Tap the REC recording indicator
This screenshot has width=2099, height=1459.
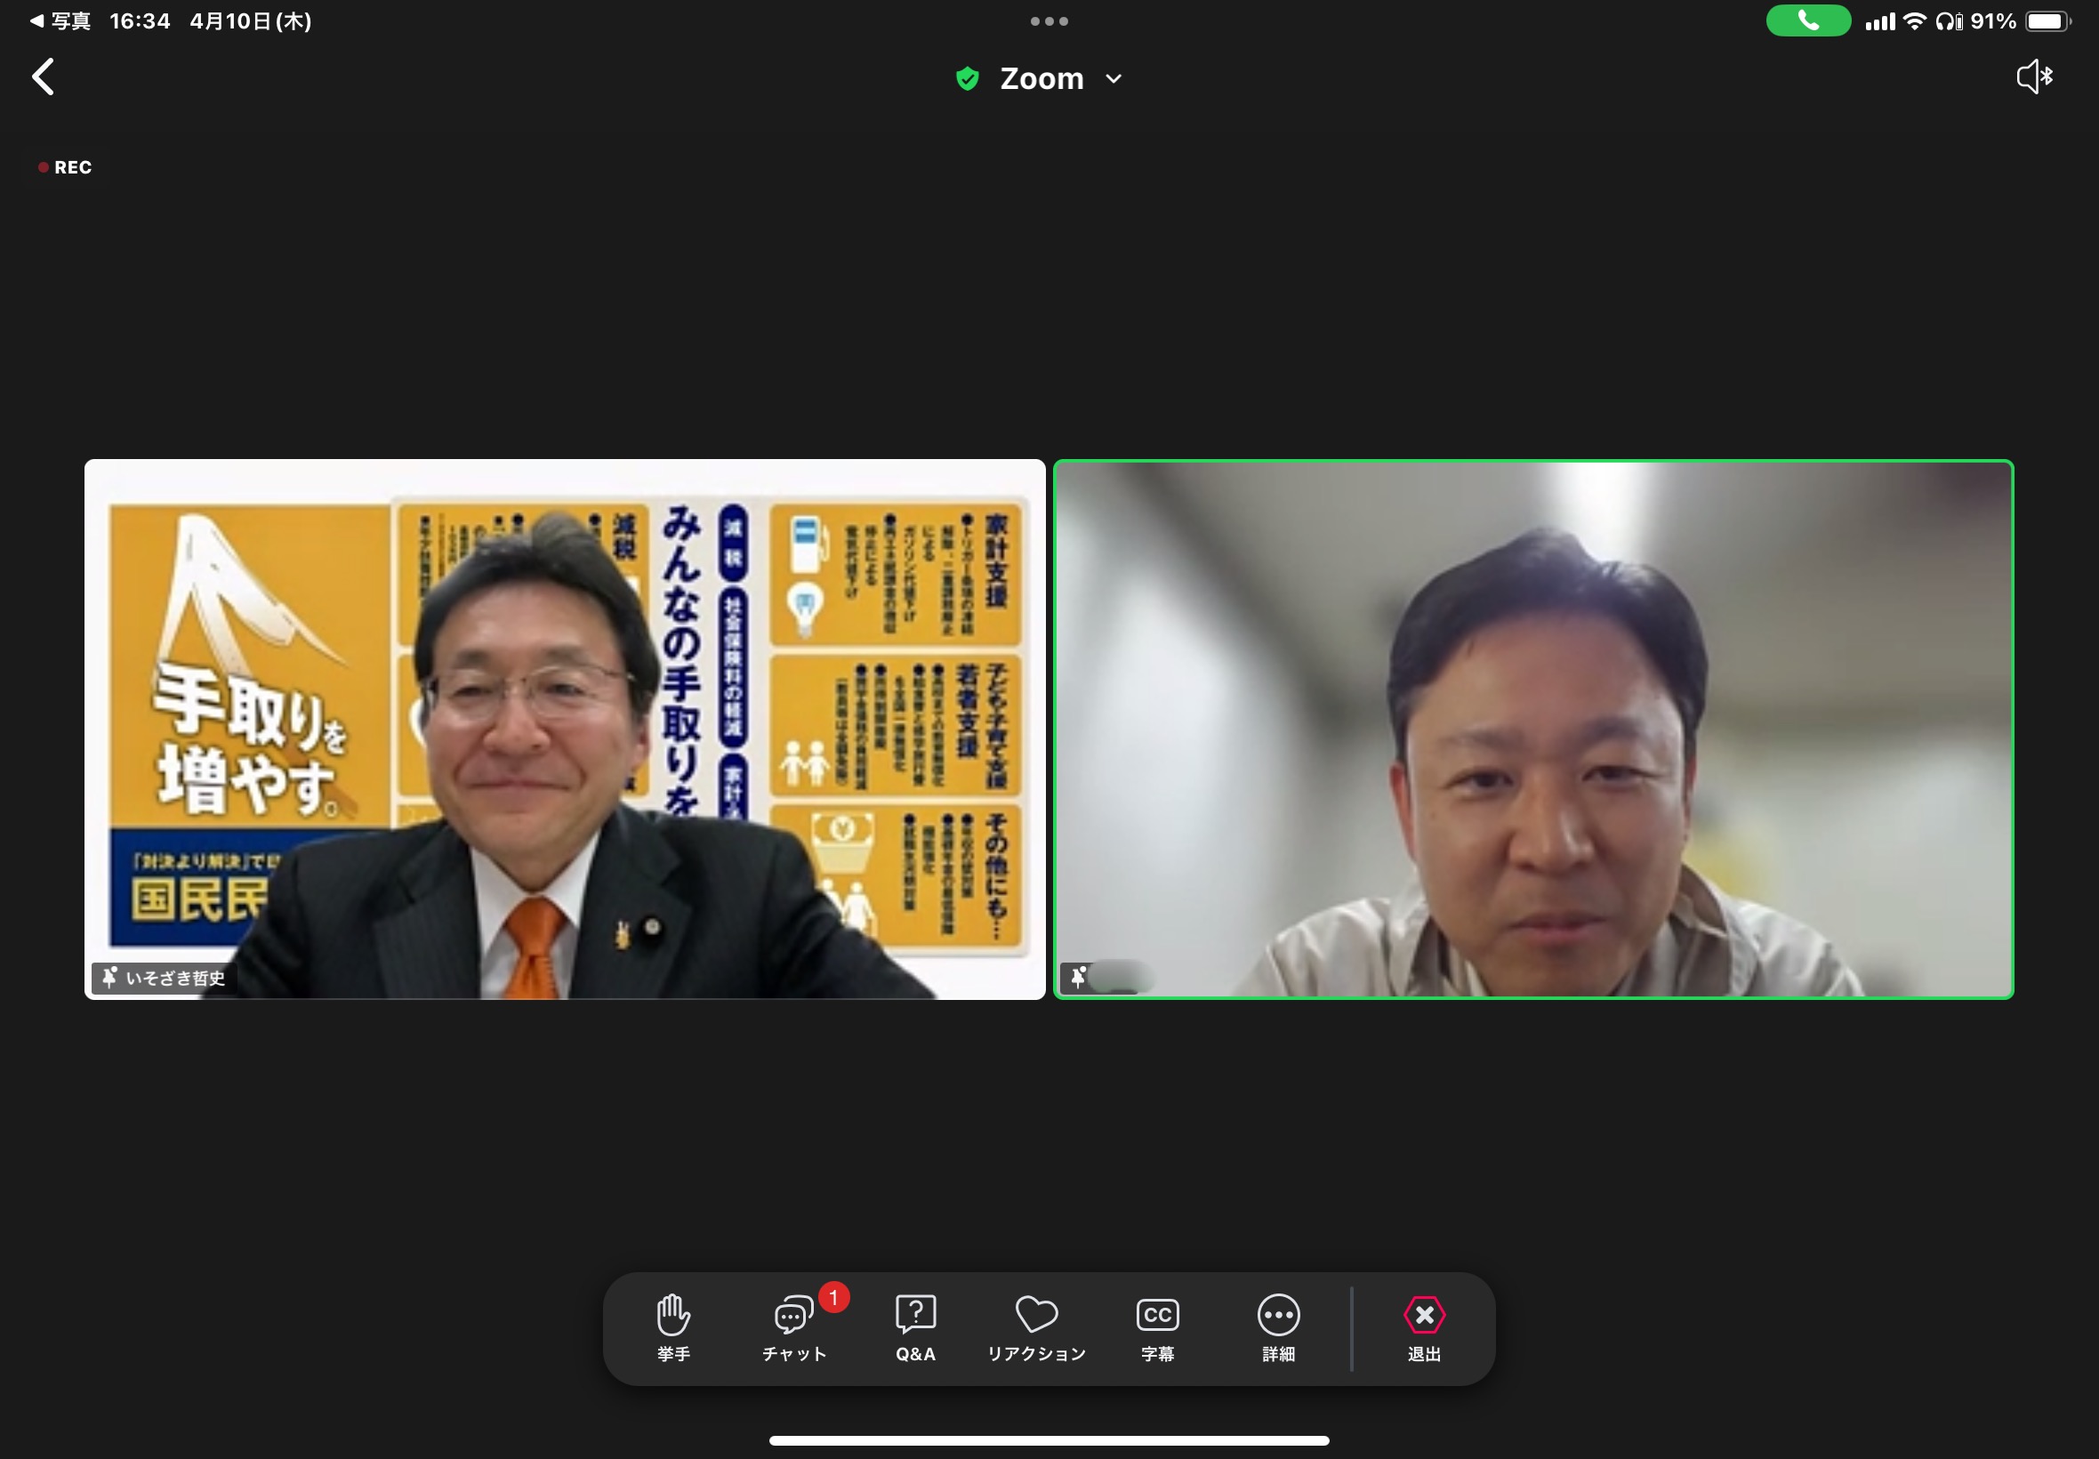(65, 167)
